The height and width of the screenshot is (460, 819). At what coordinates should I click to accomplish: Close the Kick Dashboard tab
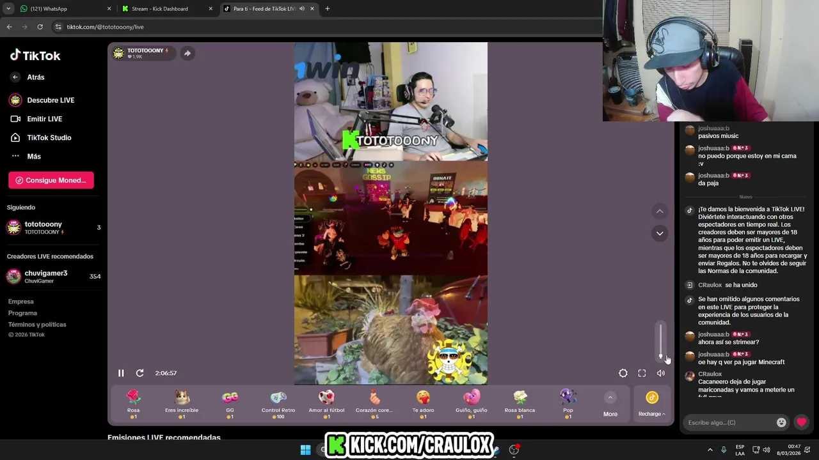click(211, 9)
